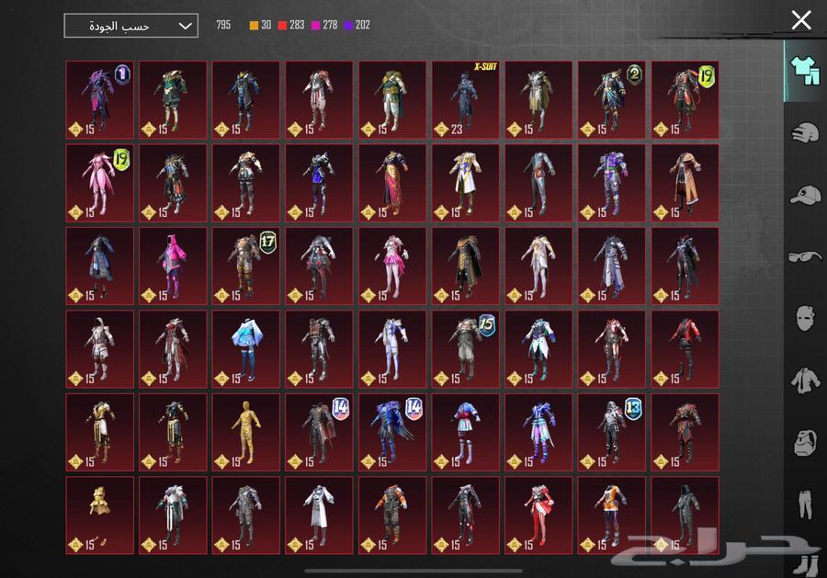Select the dark caped outfit with badge 14
The height and width of the screenshot is (578, 827).
click(319, 432)
